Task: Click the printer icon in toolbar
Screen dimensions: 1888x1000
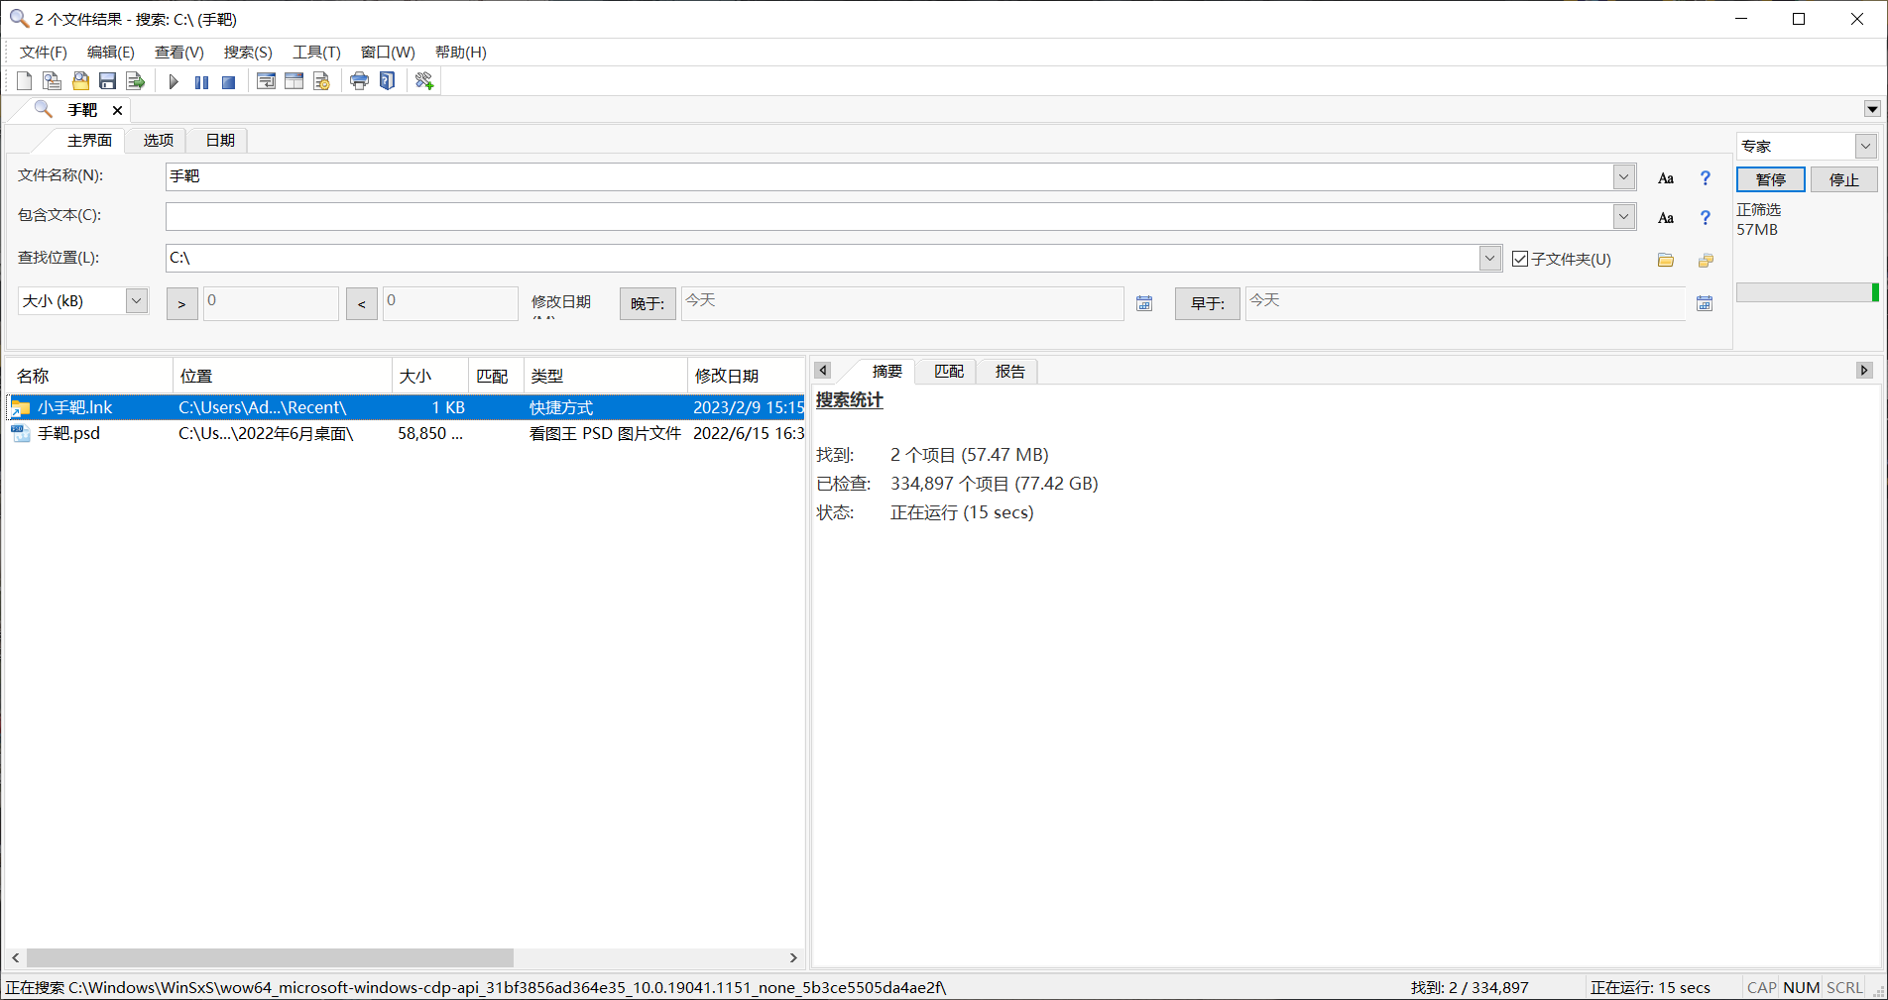Action: pos(359,81)
